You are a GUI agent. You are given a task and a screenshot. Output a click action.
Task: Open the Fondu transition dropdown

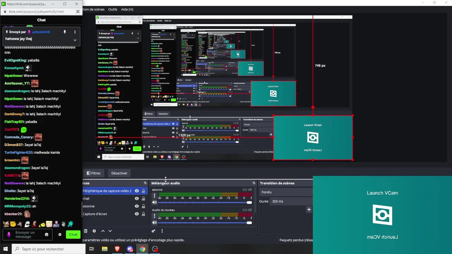(286, 192)
